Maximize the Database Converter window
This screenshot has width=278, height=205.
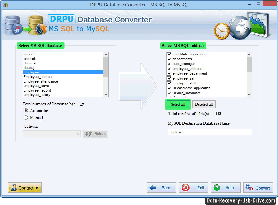258,4
